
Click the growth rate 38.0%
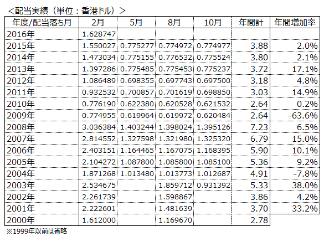point(305,185)
